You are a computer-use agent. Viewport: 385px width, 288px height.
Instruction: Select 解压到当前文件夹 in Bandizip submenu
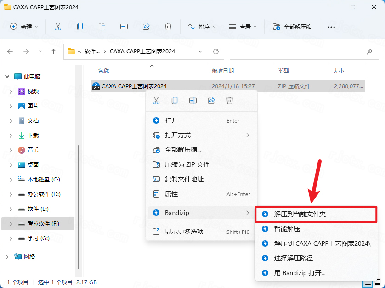point(300,214)
